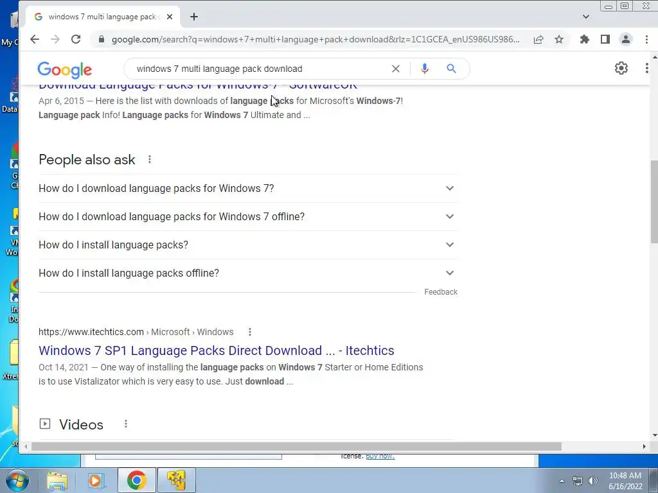Open the Google apps dots menu
Viewport: 658px width, 493px height.
pos(646,68)
